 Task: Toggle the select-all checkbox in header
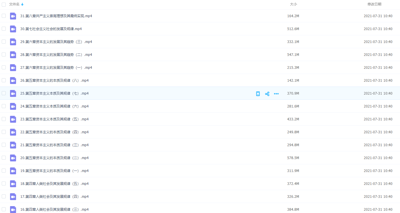pyautogui.click(x=4, y=4)
